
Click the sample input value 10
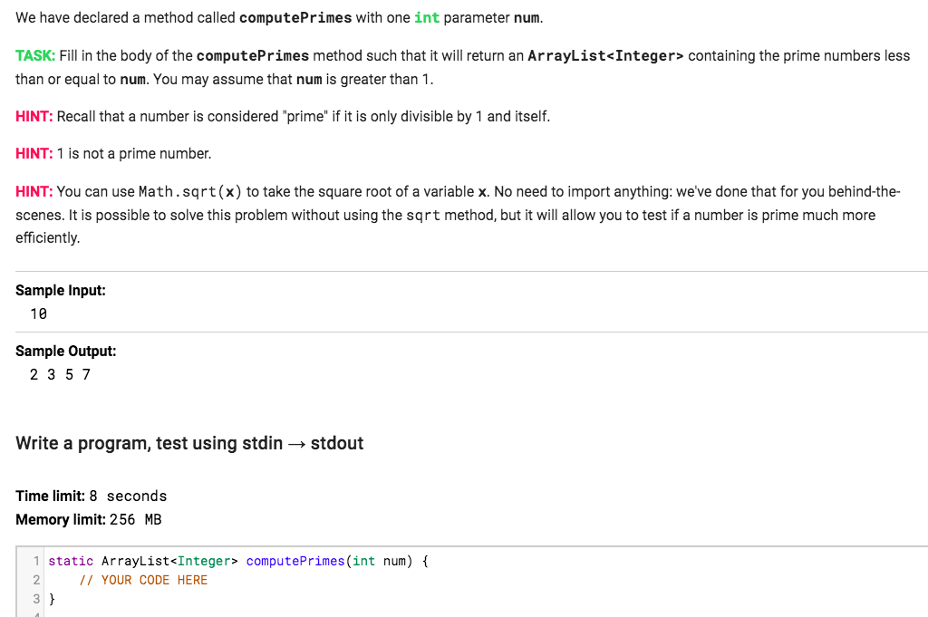38,314
